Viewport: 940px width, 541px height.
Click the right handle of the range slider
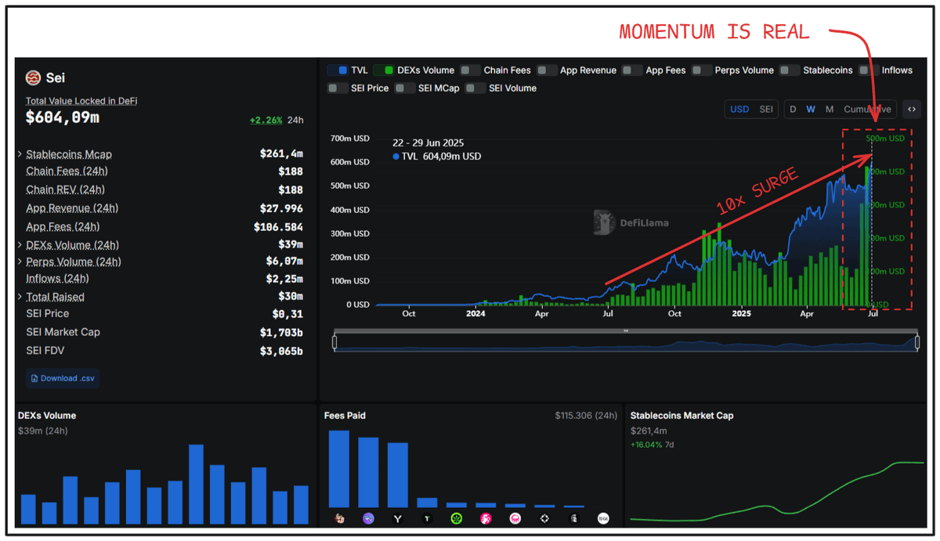[x=917, y=342]
